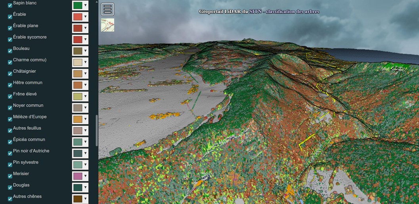Viewport: 419px width, 204px height.
Task: Expand color dropdown arrow for Châtaignier
Action: pos(85,74)
